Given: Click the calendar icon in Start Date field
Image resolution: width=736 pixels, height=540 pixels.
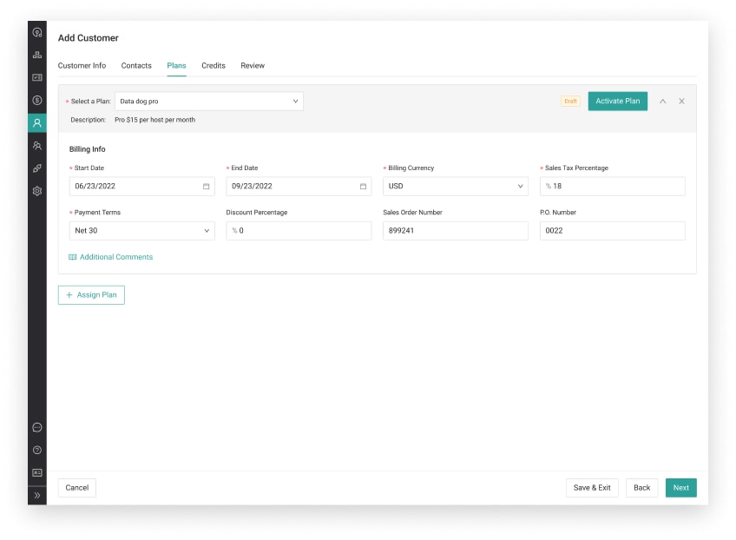Looking at the screenshot, I should 206,187.
